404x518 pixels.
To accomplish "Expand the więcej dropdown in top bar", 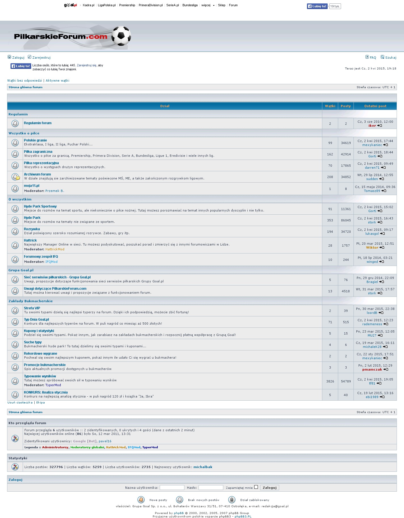I will coord(208,5).
